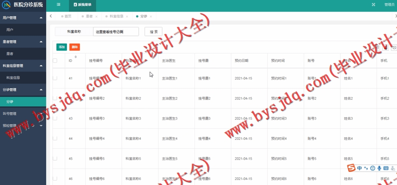Viewport: 397px width, 185px height.
Task: Open 患者 in the sidebar
Action: click(23, 54)
